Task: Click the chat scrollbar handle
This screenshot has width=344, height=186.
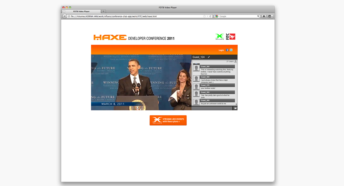Action: pyautogui.click(x=236, y=104)
